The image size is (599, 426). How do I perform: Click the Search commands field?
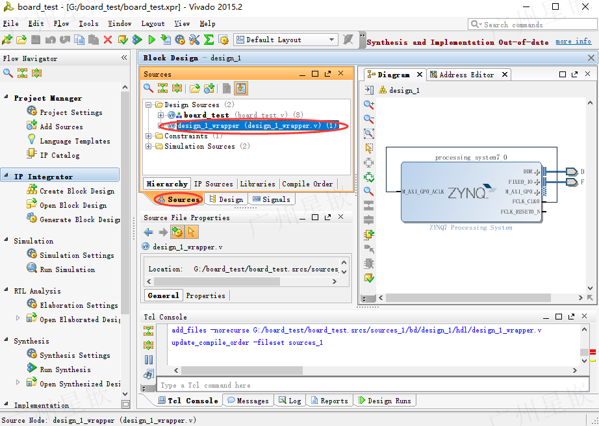click(x=533, y=25)
